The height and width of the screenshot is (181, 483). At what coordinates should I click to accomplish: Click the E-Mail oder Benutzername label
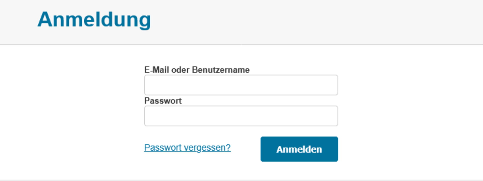[197, 70]
